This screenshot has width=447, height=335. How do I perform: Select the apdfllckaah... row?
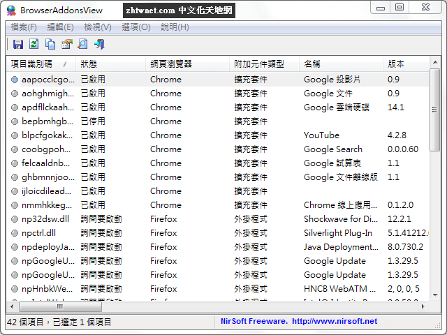point(217,107)
